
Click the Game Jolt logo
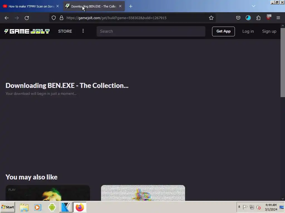point(27,31)
